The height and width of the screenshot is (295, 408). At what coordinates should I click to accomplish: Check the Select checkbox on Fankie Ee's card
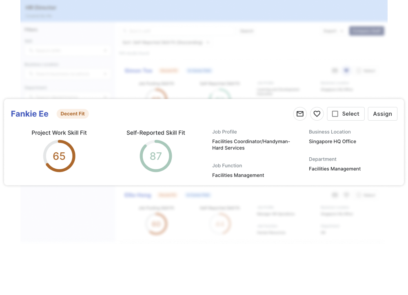335,114
